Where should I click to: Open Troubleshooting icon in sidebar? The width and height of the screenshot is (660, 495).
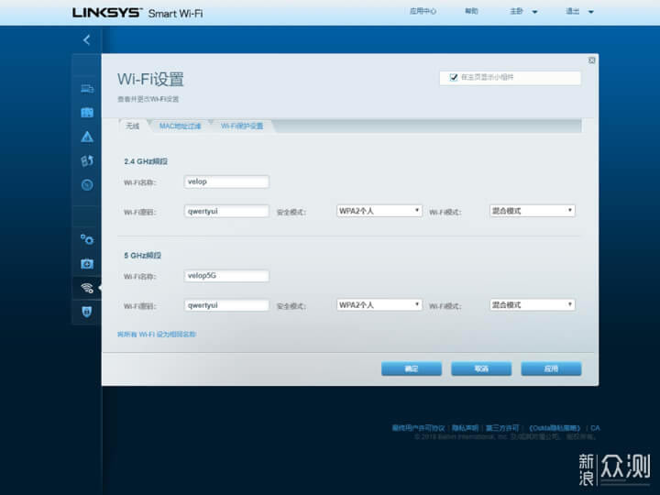click(x=87, y=263)
